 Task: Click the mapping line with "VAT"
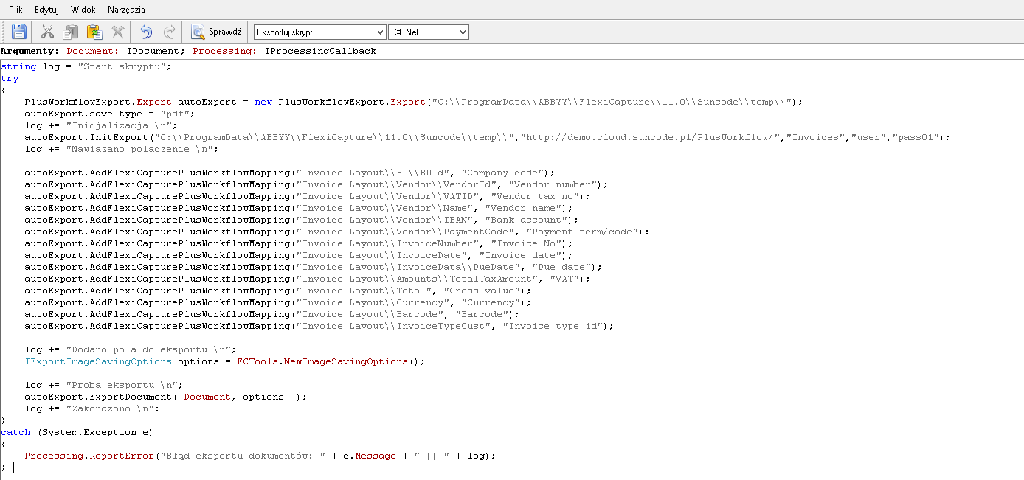pyautogui.click(x=307, y=279)
